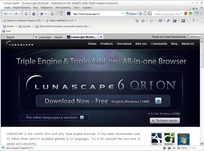The height and width of the screenshot is (151, 204).
Task: Click the green flag icon by search box
Action: click(191, 14)
